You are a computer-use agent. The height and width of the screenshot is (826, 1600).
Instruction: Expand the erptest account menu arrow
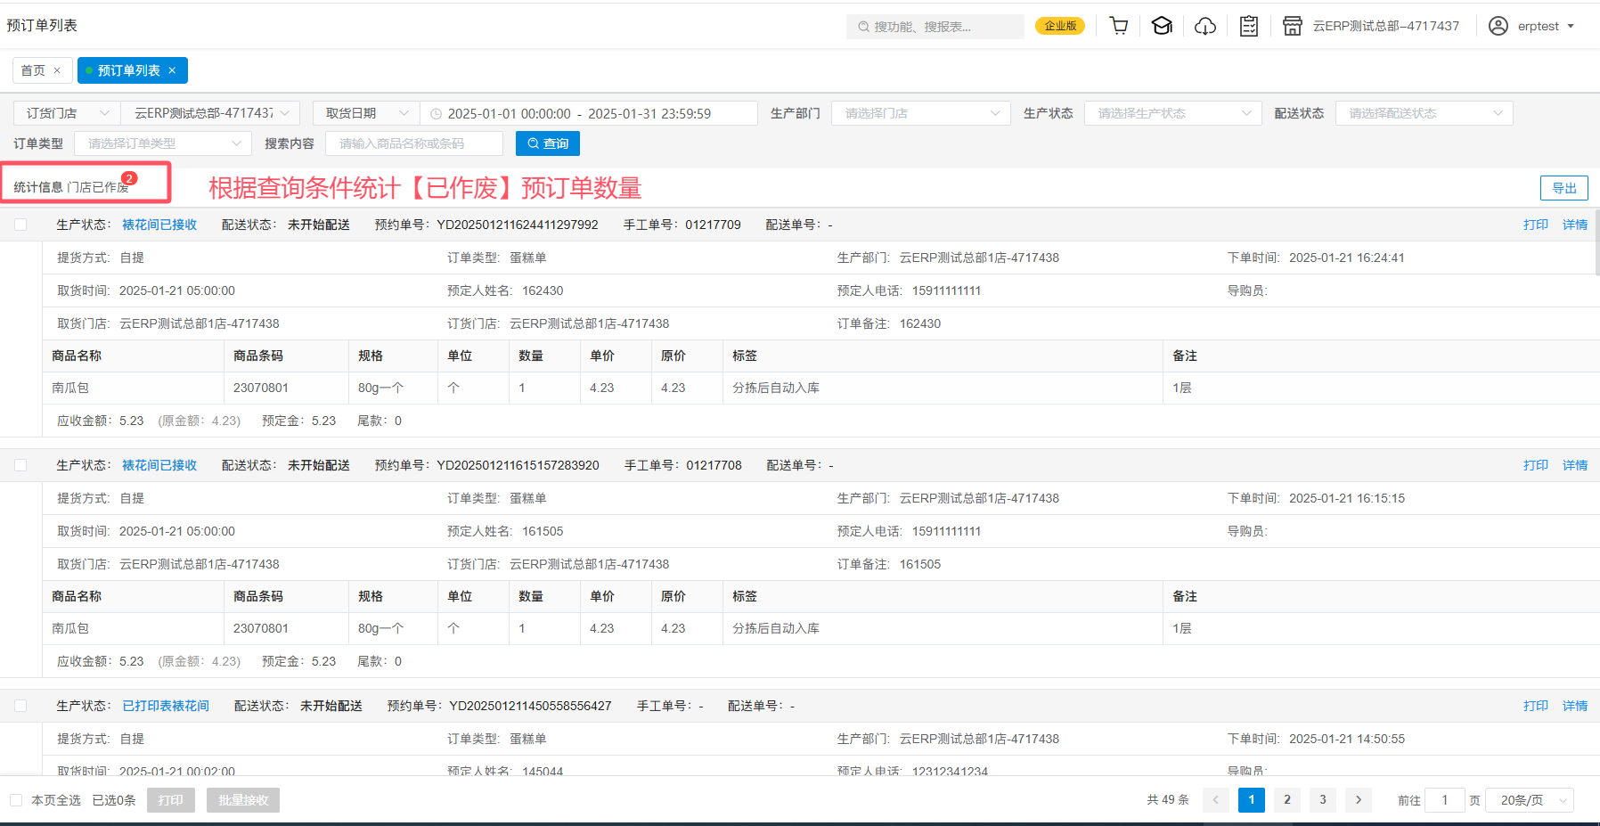point(1571,26)
